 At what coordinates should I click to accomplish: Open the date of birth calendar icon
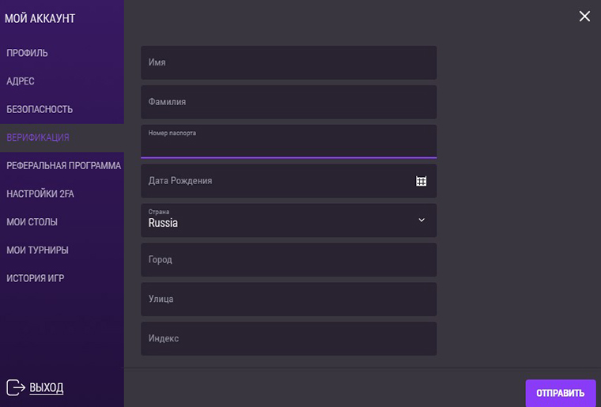click(x=421, y=181)
